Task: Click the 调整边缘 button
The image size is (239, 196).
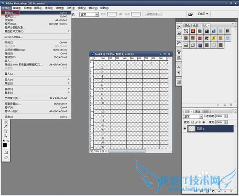Action: click(153, 14)
